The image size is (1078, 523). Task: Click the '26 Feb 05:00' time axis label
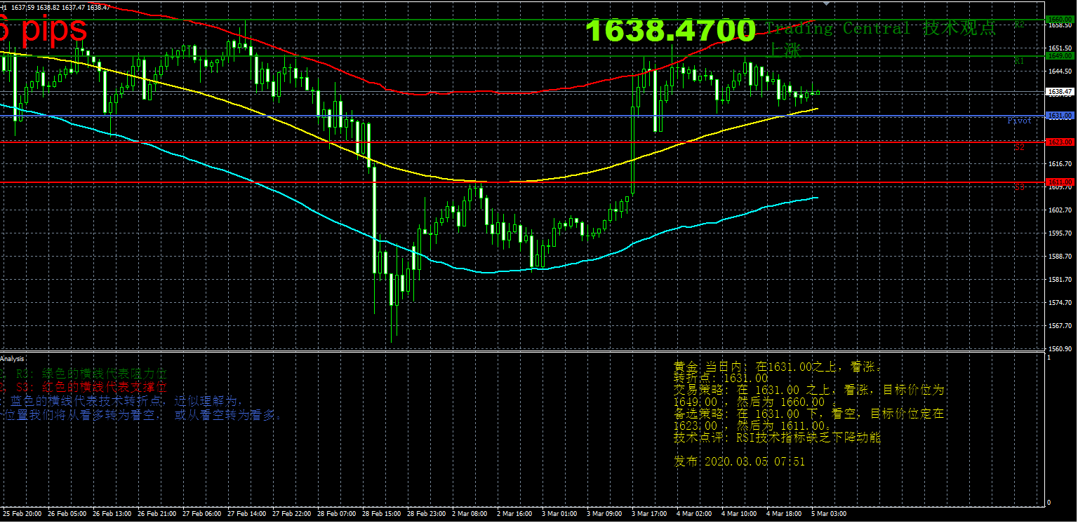pyautogui.click(x=67, y=513)
